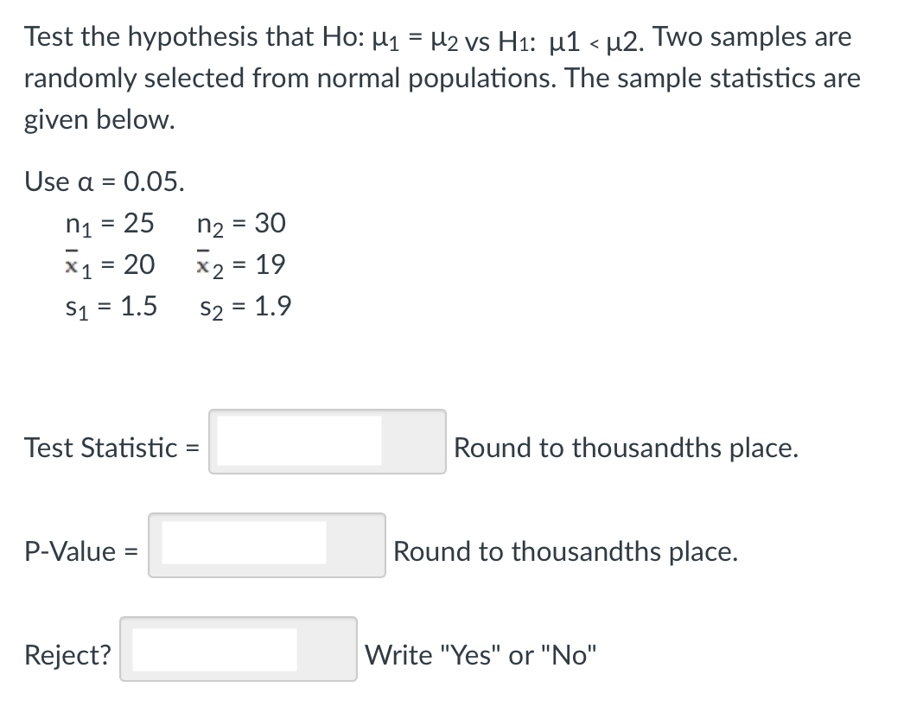The height and width of the screenshot is (719, 904).
Task: Click the 'Test Statistic =' label
Action: 111,448
